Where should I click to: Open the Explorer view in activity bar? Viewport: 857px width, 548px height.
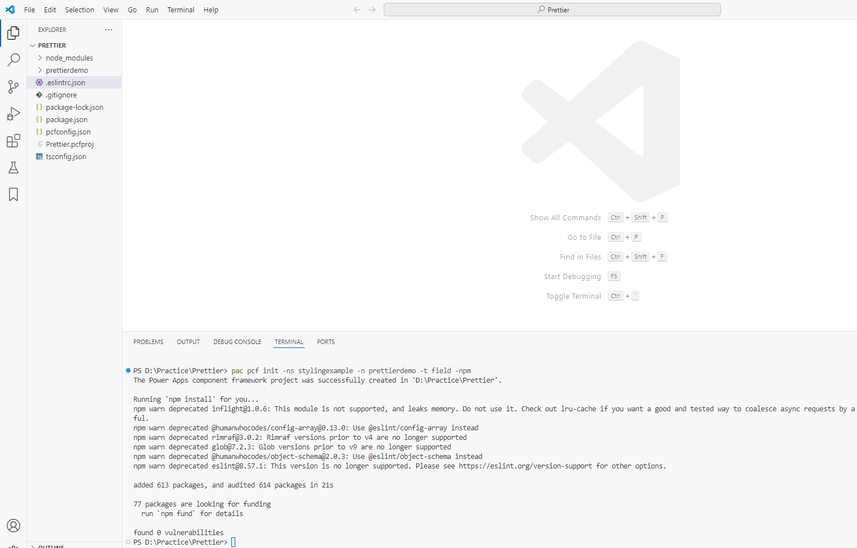point(13,33)
